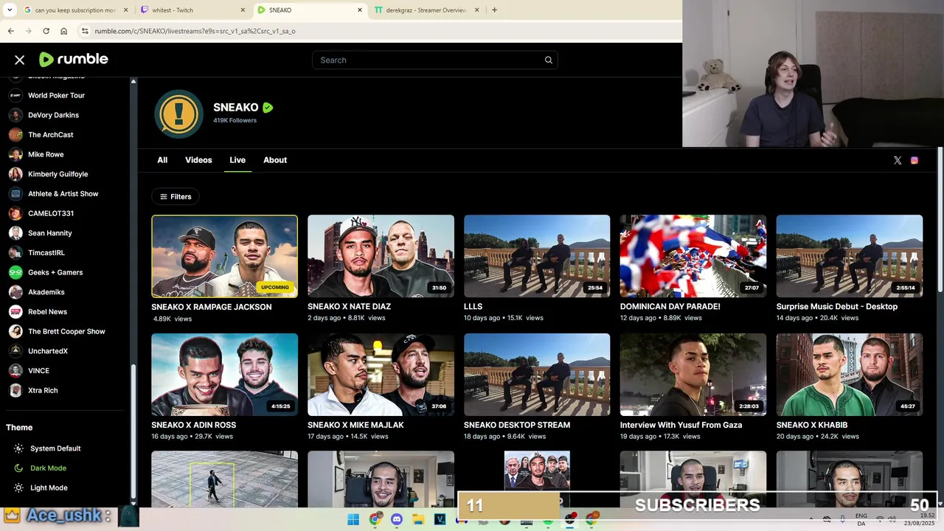Open a new browser tab
Image resolution: width=944 pixels, height=531 pixels.
[494, 10]
